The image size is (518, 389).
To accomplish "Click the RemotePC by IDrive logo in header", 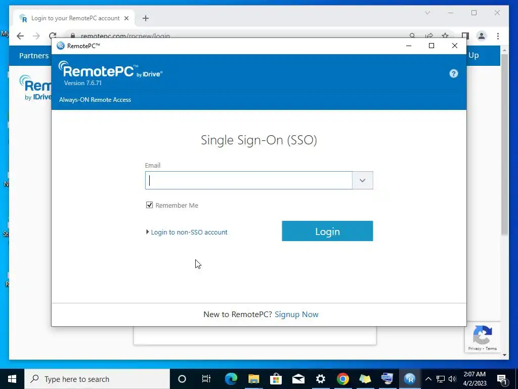I will (x=110, y=70).
